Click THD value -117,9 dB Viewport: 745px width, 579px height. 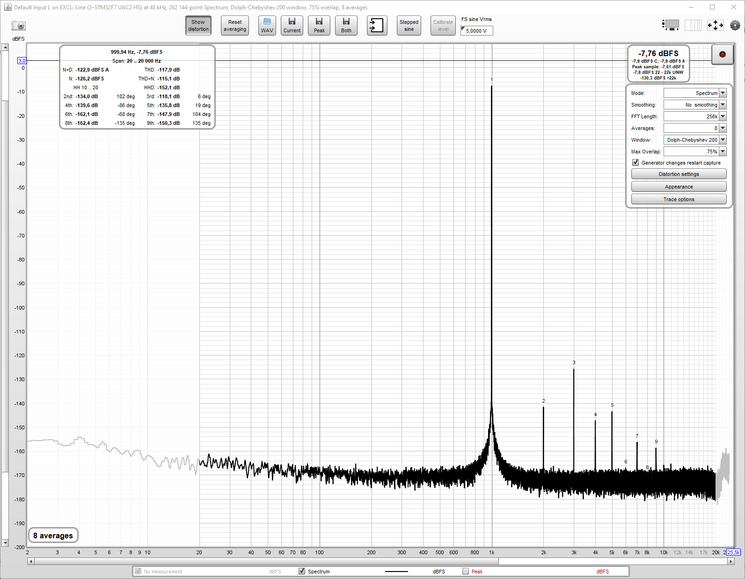point(168,70)
